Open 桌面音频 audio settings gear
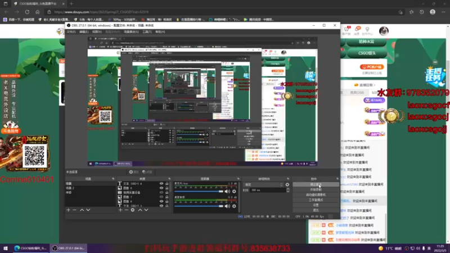Screen dimensions: 450x253 point(234,206)
